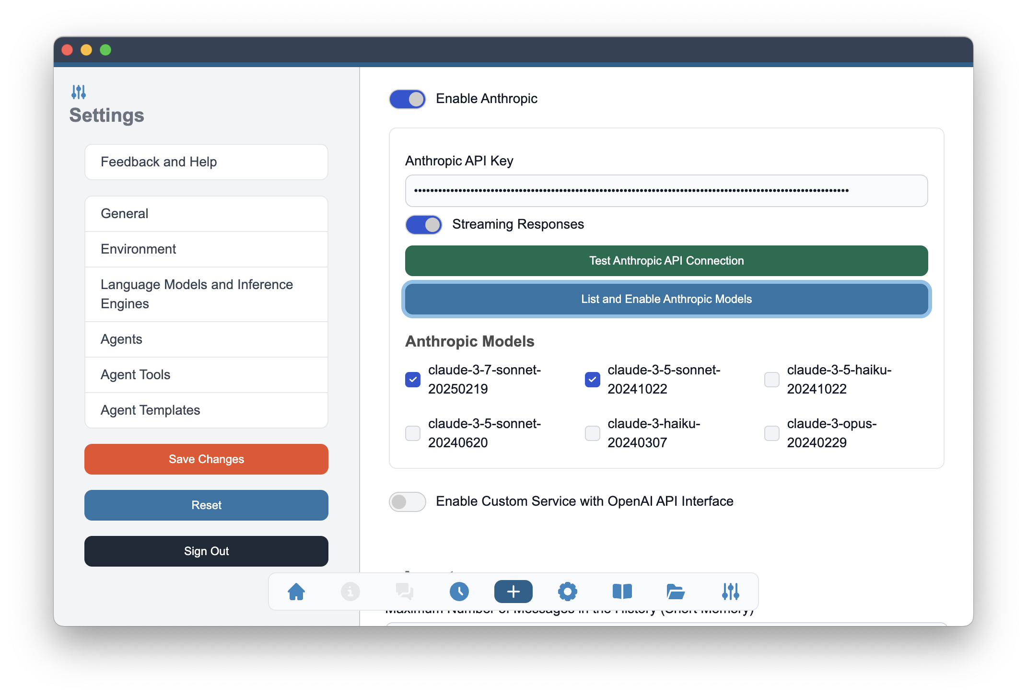Open the book icon in bottom bar
The image size is (1027, 697).
622,592
